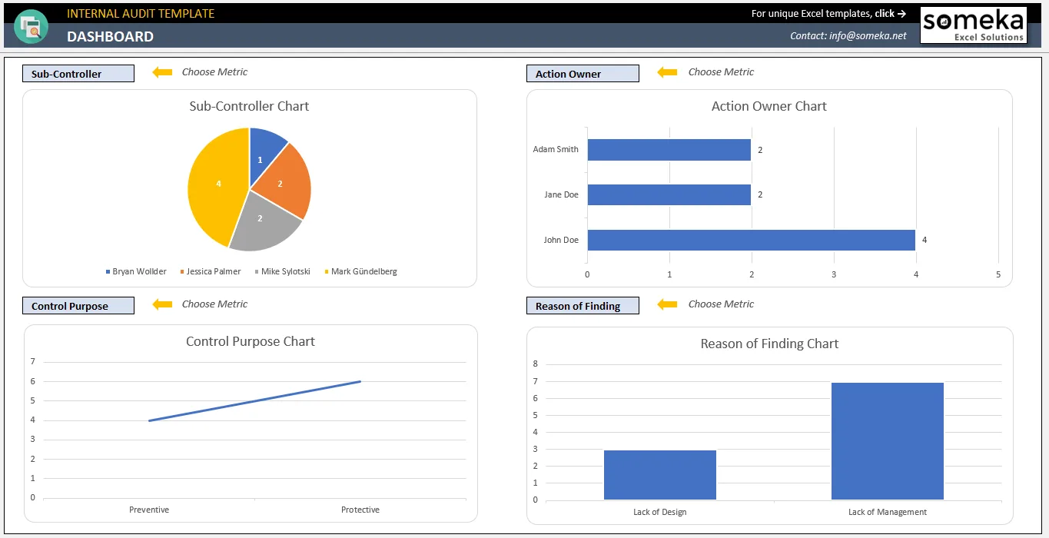The height and width of the screenshot is (538, 1049).
Task: Click the yellow arrow beside Reason of Finding
Action: coord(667,304)
